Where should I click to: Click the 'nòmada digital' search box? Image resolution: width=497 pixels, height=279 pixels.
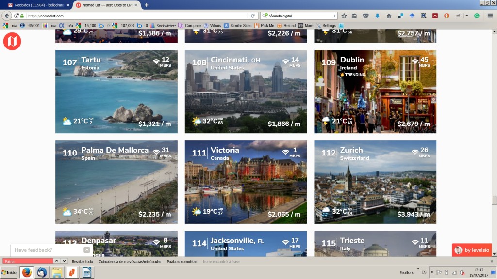[x=298, y=16]
